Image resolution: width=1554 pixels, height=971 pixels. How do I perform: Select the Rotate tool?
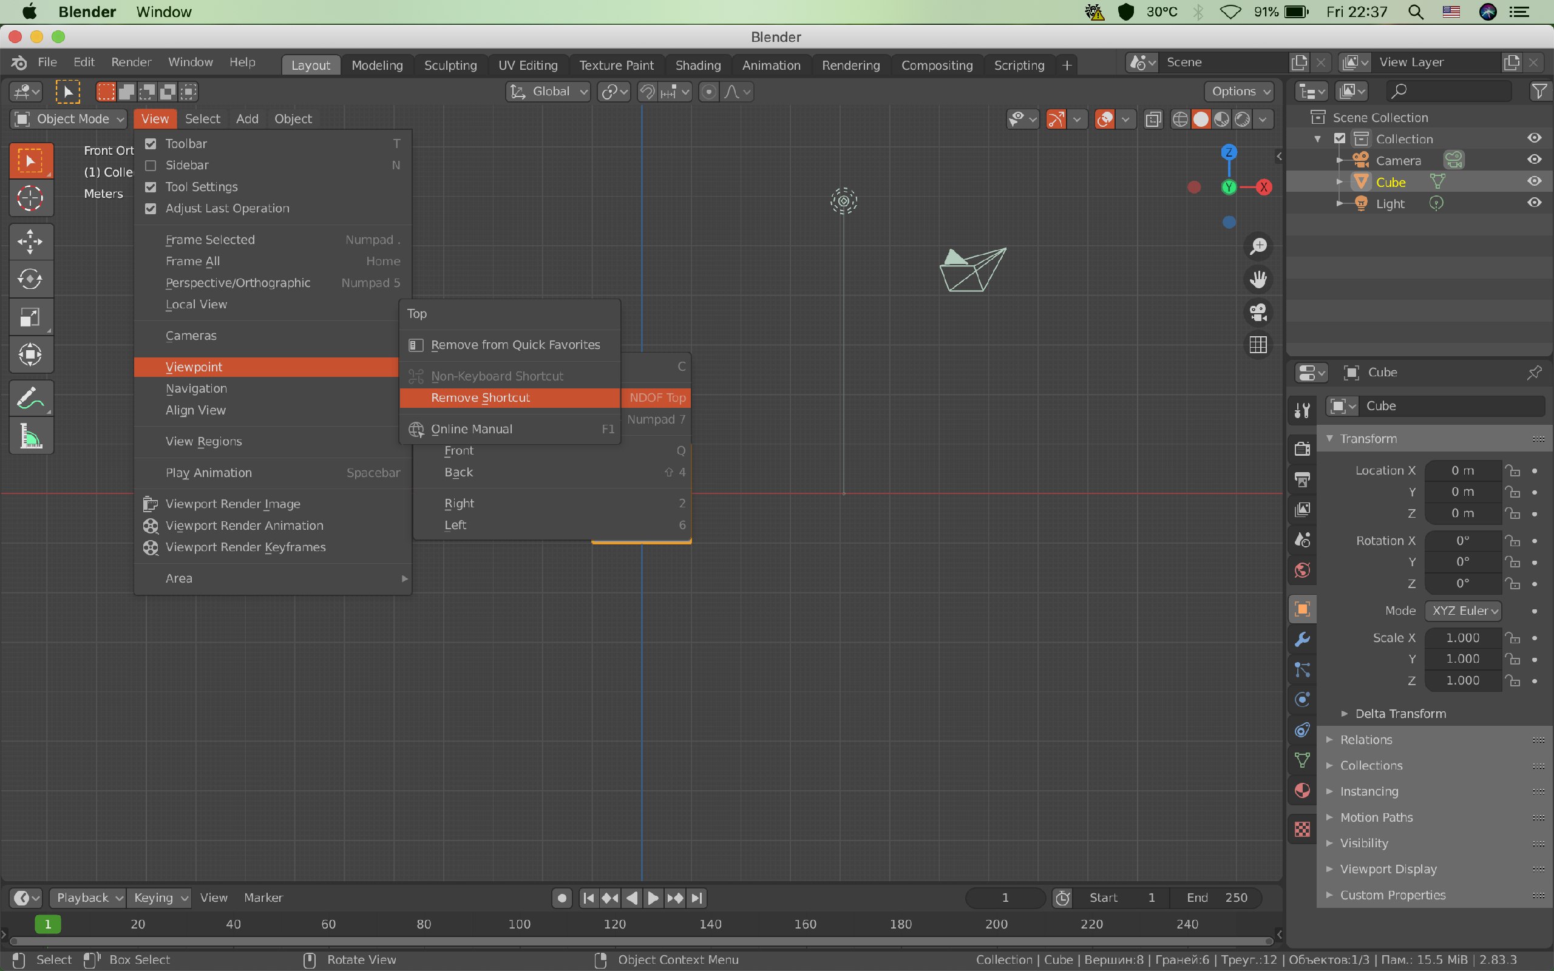pyautogui.click(x=30, y=279)
